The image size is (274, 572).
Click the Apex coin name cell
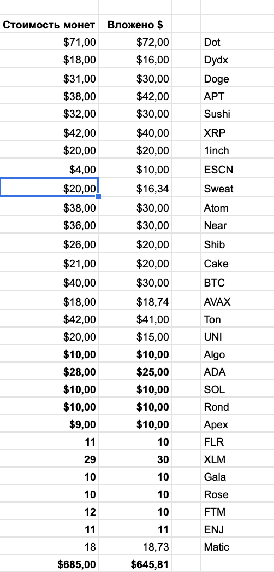(x=237, y=424)
